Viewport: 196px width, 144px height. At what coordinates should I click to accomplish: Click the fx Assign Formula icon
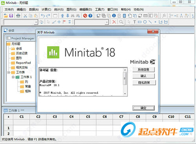click(164, 16)
